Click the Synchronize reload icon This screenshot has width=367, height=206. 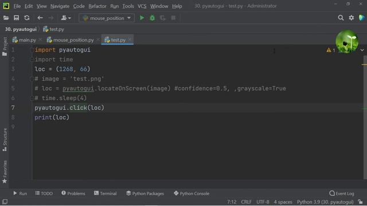pyautogui.click(x=27, y=18)
